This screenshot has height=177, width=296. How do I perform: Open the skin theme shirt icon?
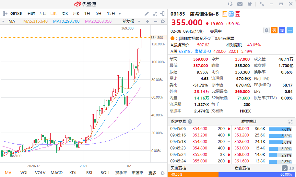(x=250, y=4)
